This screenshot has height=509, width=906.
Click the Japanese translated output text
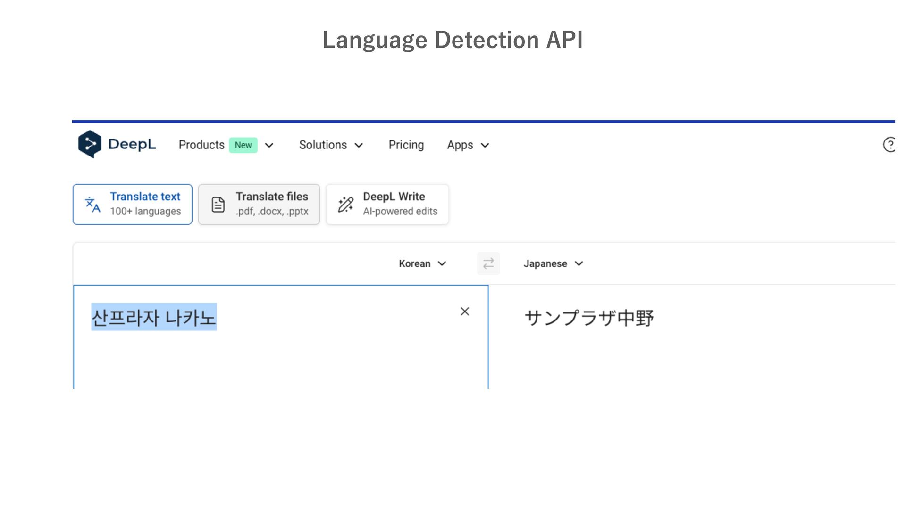point(588,318)
